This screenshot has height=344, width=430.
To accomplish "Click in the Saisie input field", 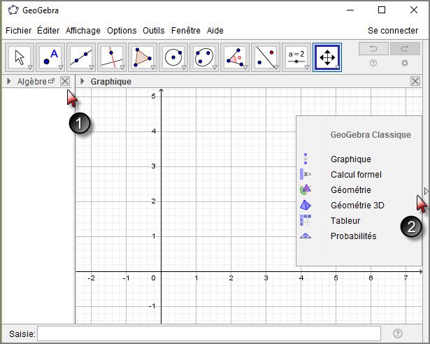I will pos(209,334).
